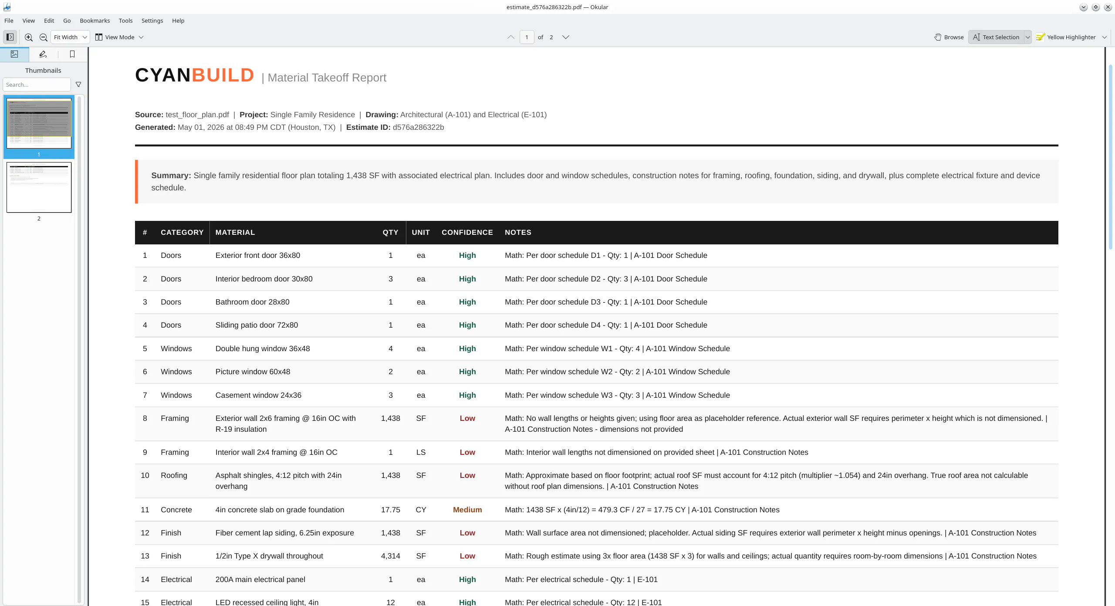This screenshot has width=1115, height=606.
Task: Toggle the sidebar panel button
Action: (10, 37)
